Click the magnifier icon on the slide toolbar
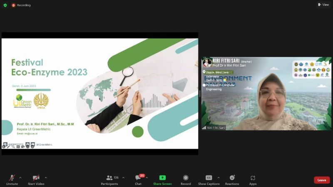Screen dimensions: 333x187 click(13, 147)
